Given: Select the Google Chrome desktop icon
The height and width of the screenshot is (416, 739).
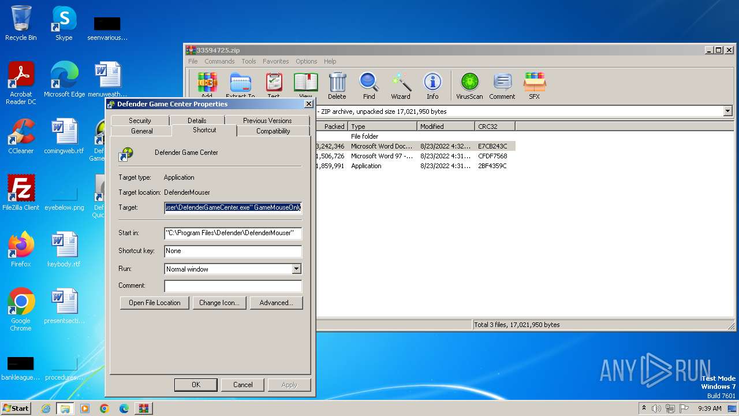Looking at the screenshot, I should [21, 310].
